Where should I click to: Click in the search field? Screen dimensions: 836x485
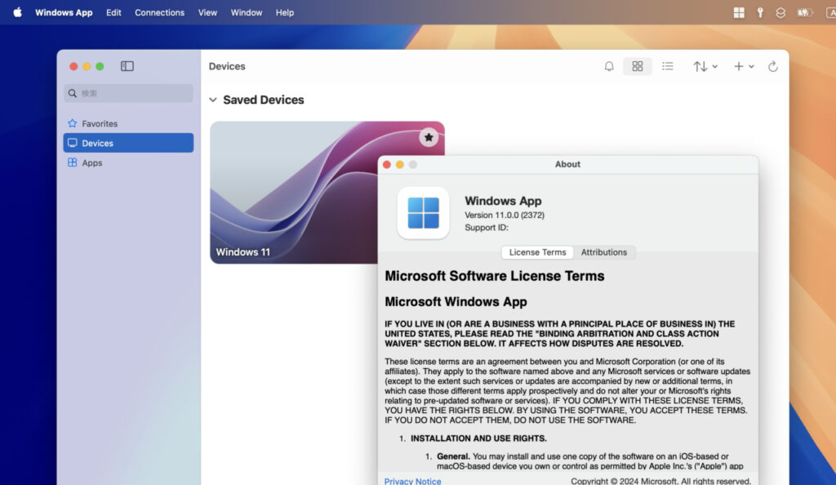128,94
